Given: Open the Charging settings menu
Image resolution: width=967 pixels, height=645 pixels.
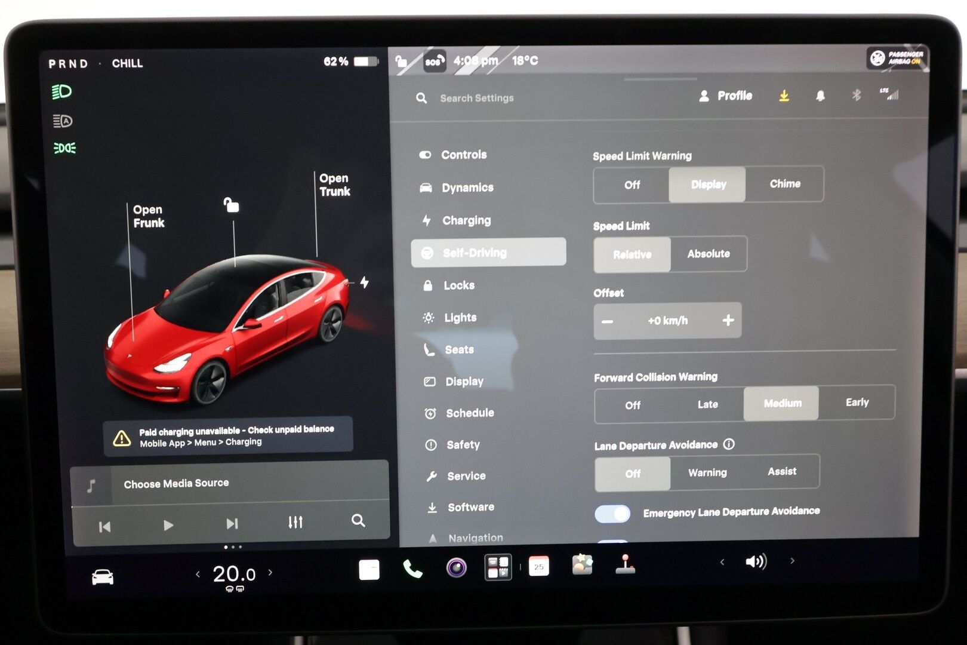Looking at the screenshot, I should coord(466,220).
